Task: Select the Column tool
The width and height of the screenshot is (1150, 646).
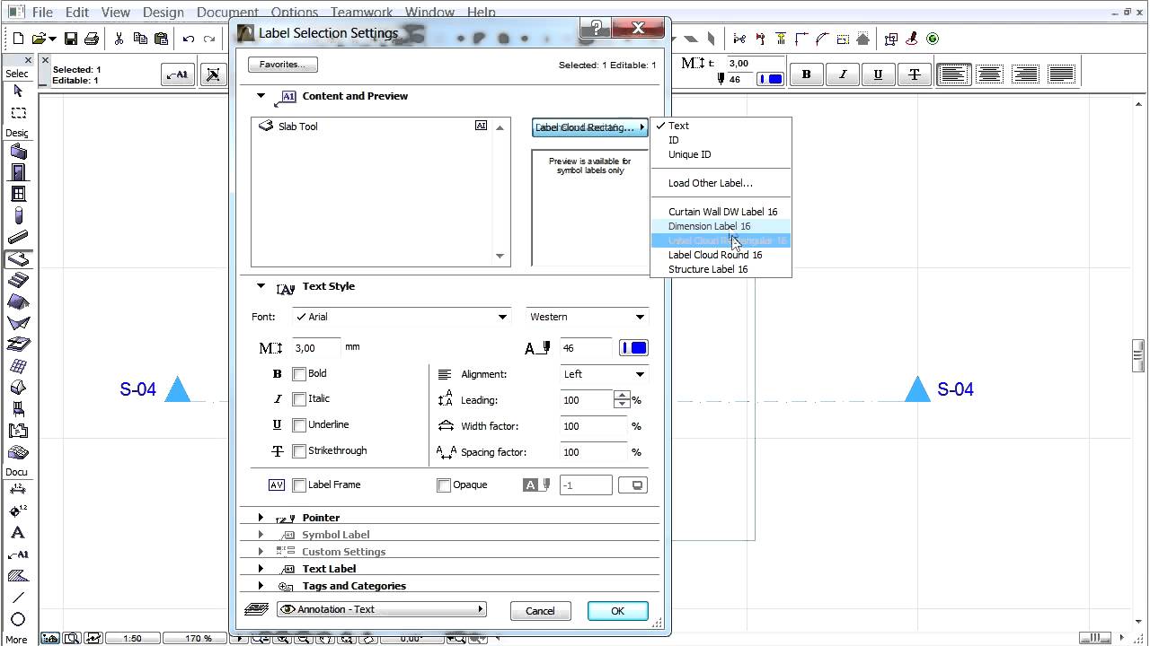Action: pos(18,215)
